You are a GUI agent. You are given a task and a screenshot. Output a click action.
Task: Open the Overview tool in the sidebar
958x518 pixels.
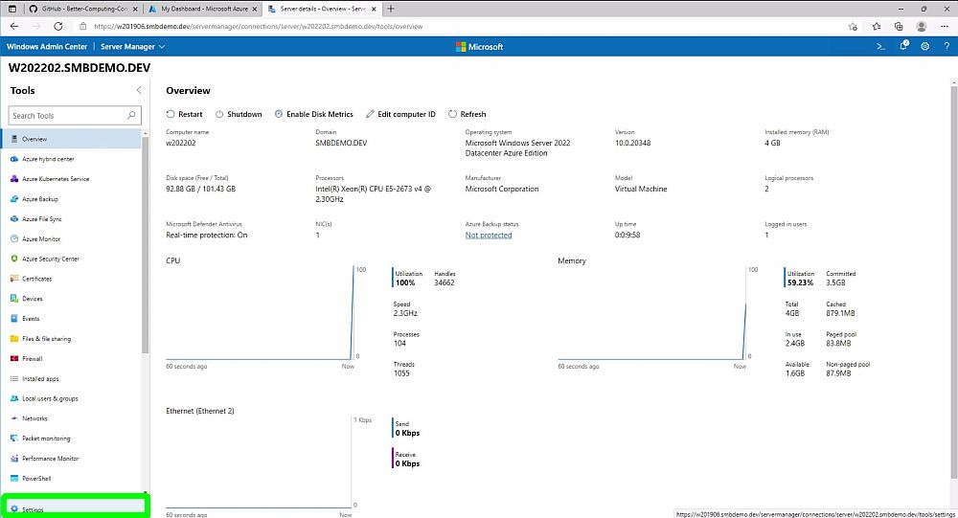(x=72, y=139)
